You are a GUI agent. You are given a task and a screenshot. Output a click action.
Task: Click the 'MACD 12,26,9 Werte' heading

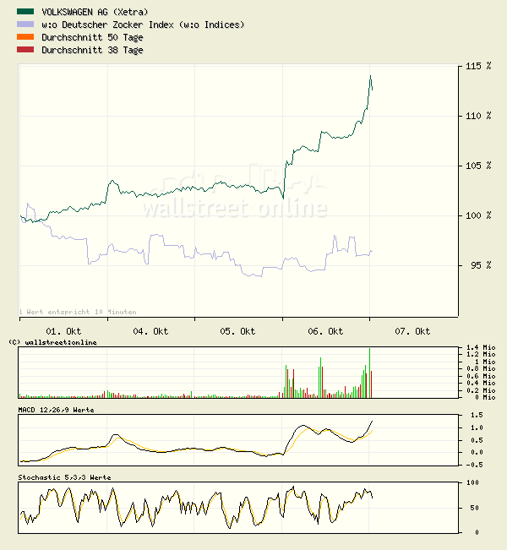(x=56, y=410)
